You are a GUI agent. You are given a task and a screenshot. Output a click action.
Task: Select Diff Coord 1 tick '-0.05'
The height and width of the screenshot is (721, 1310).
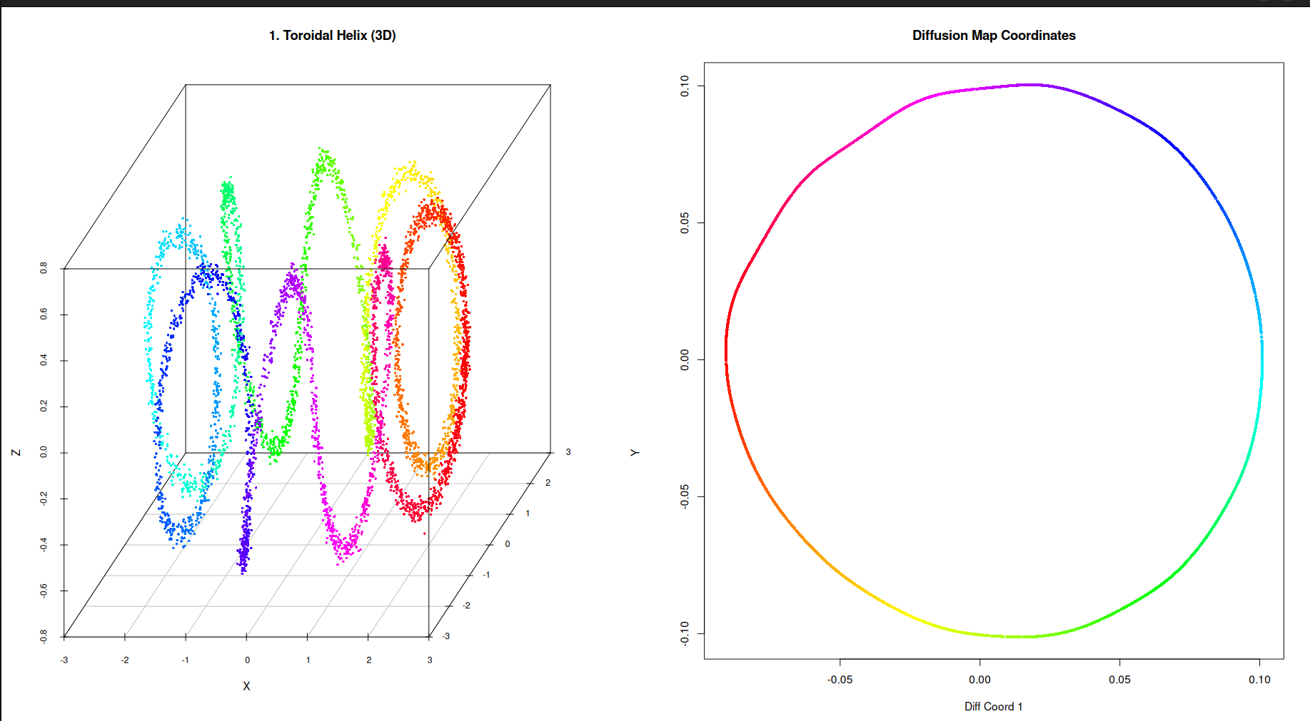pyautogui.click(x=840, y=680)
